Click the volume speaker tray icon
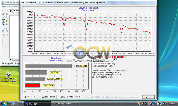 tap(164, 103)
